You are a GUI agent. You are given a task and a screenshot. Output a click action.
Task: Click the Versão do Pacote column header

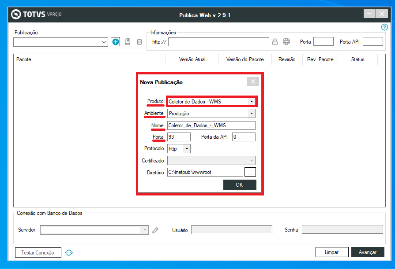coord(245,59)
